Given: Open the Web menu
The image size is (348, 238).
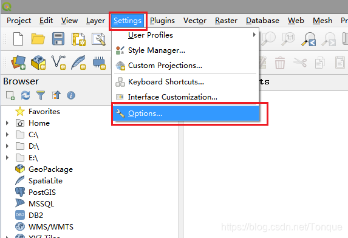Looking at the screenshot, I should (296, 21).
